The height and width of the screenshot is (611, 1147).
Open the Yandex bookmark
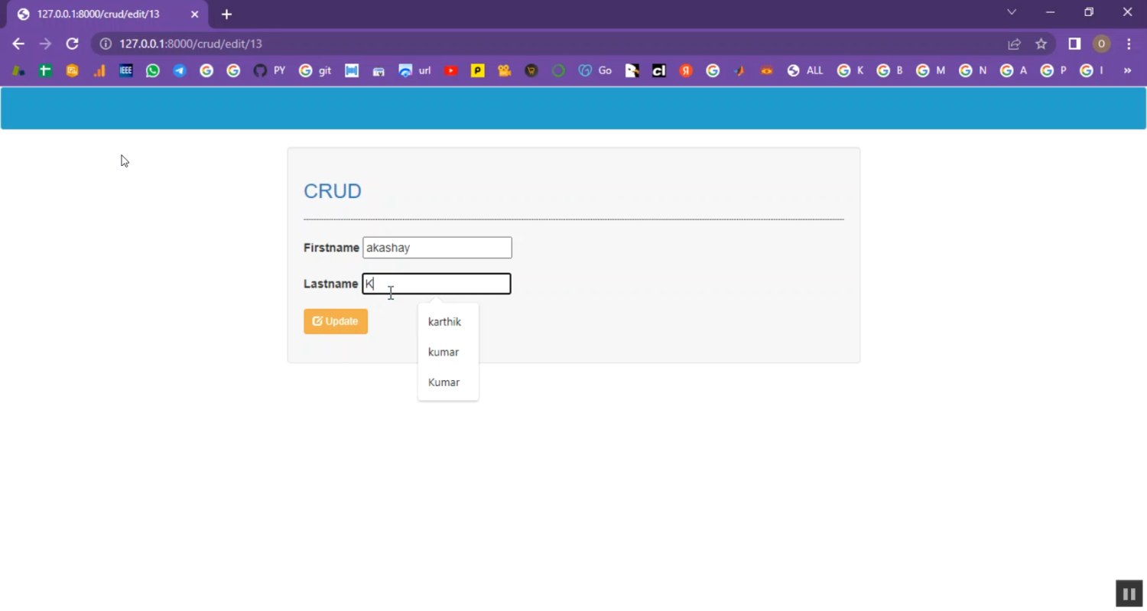click(x=686, y=70)
